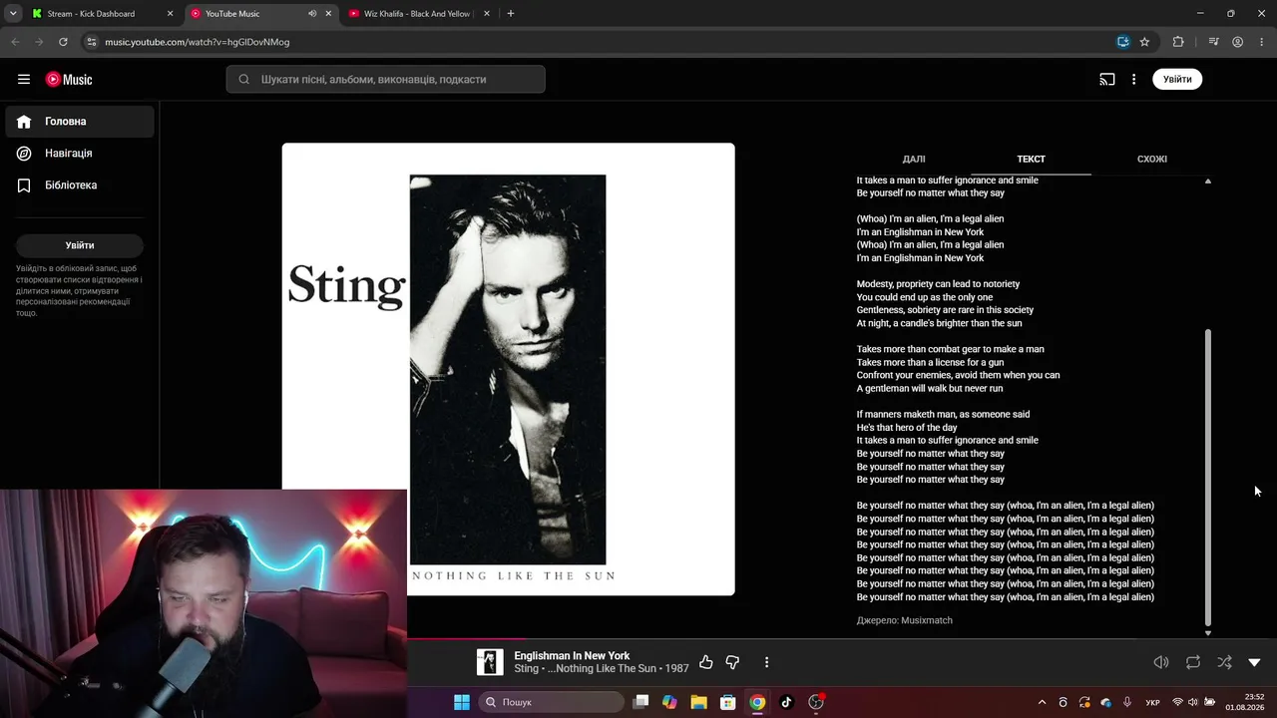Click the site information icon in address bar
The image size is (1277, 718).
tap(92, 42)
